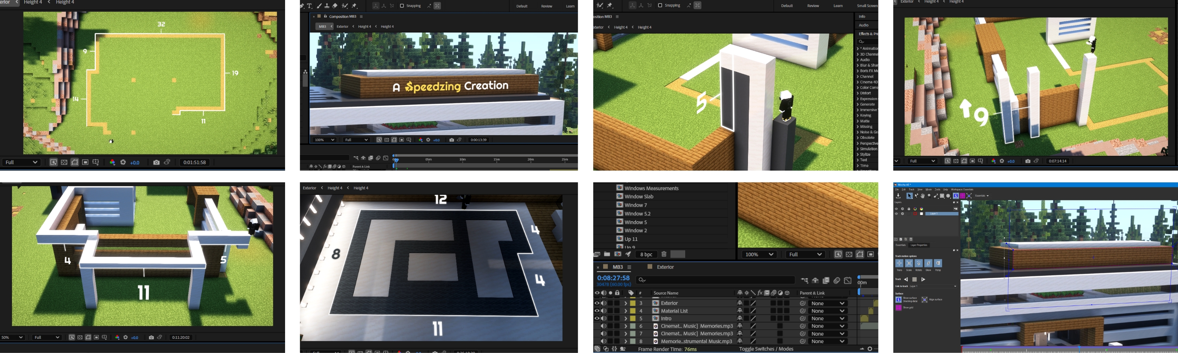Viewport: 1178px width, 353px height.
Task: Click Mocha AE save/export icon
Action: tap(898, 196)
